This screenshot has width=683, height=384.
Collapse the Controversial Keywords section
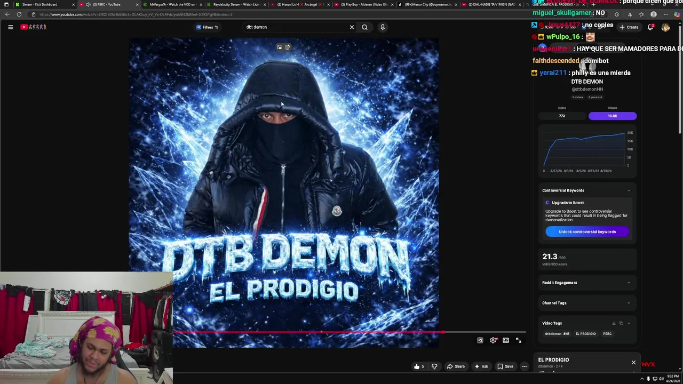tap(629, 190)
